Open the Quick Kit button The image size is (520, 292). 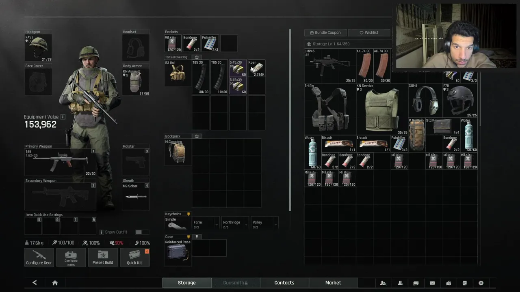click(x=134, y=257)
